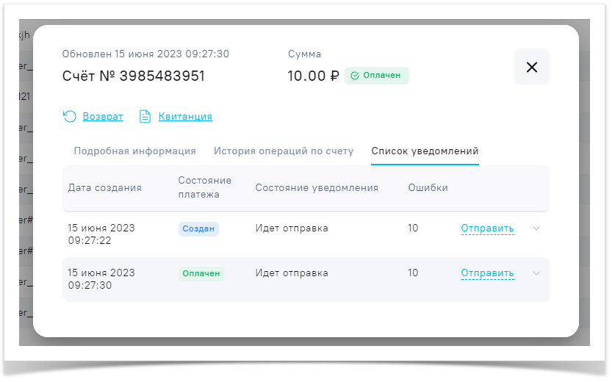Viewport: 615px width, 382px height.
Task: Click the 10.00 ₽ amount value
Action: 313,76
